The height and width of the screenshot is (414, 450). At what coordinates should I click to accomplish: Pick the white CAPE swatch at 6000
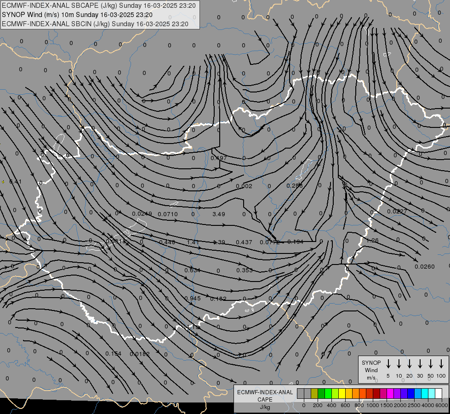point(438,393)
